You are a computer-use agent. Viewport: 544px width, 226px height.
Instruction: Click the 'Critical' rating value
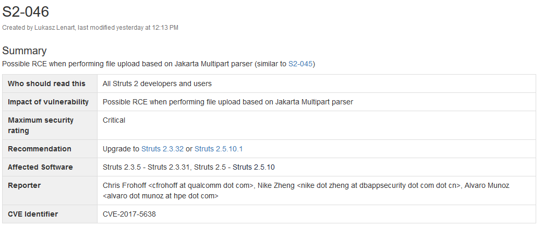click(x=114, y=120)
